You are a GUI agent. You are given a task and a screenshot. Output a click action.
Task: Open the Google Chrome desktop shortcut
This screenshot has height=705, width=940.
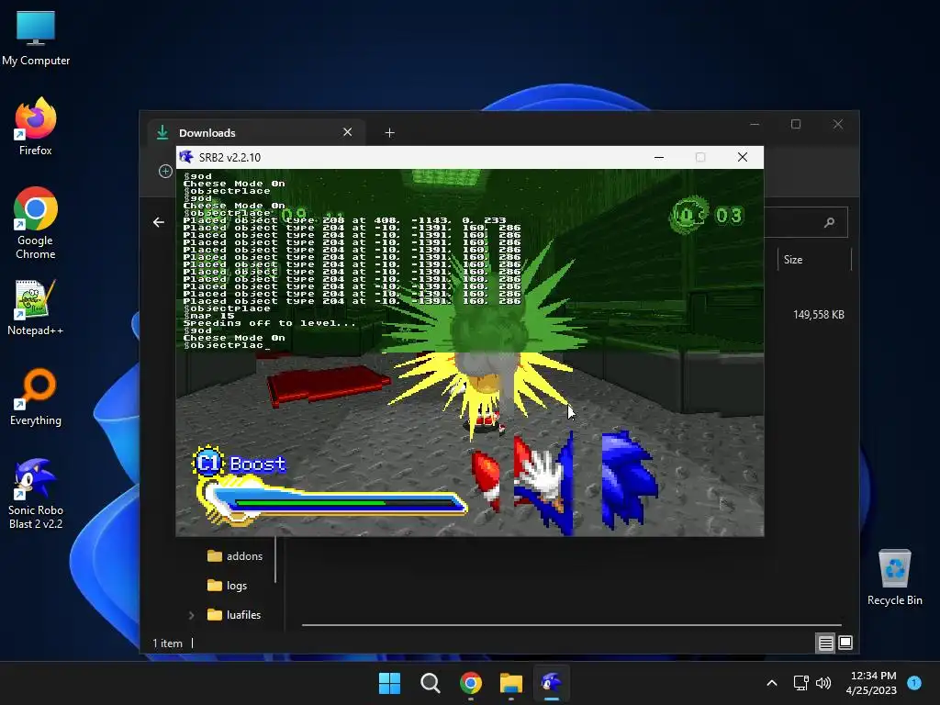tap(36, 223)
